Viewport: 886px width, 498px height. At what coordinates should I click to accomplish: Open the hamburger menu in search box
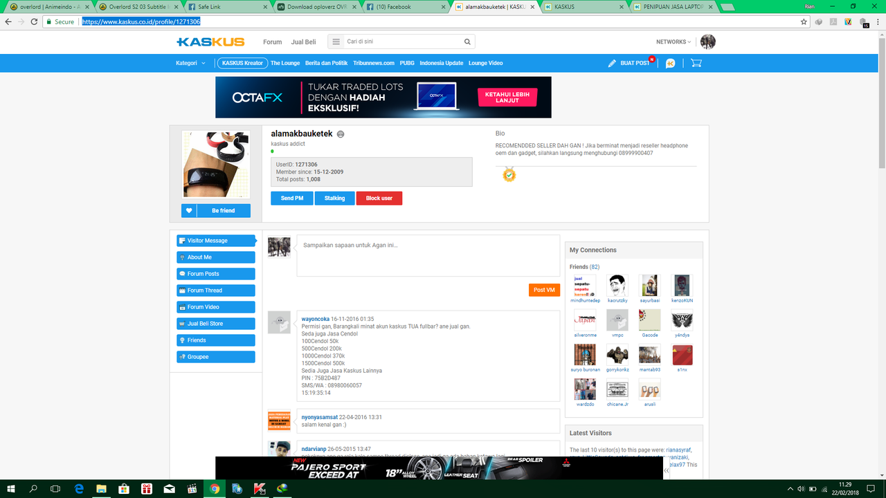point(336,41)
